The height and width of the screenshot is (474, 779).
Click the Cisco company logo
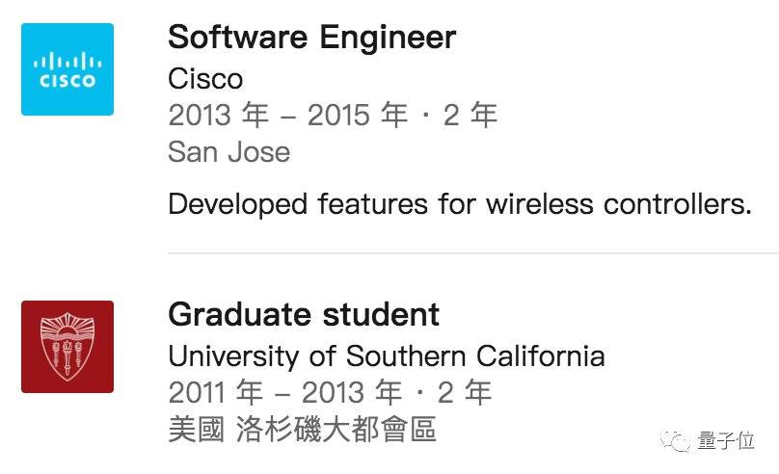pyautogui.click(x=67, y=69)
